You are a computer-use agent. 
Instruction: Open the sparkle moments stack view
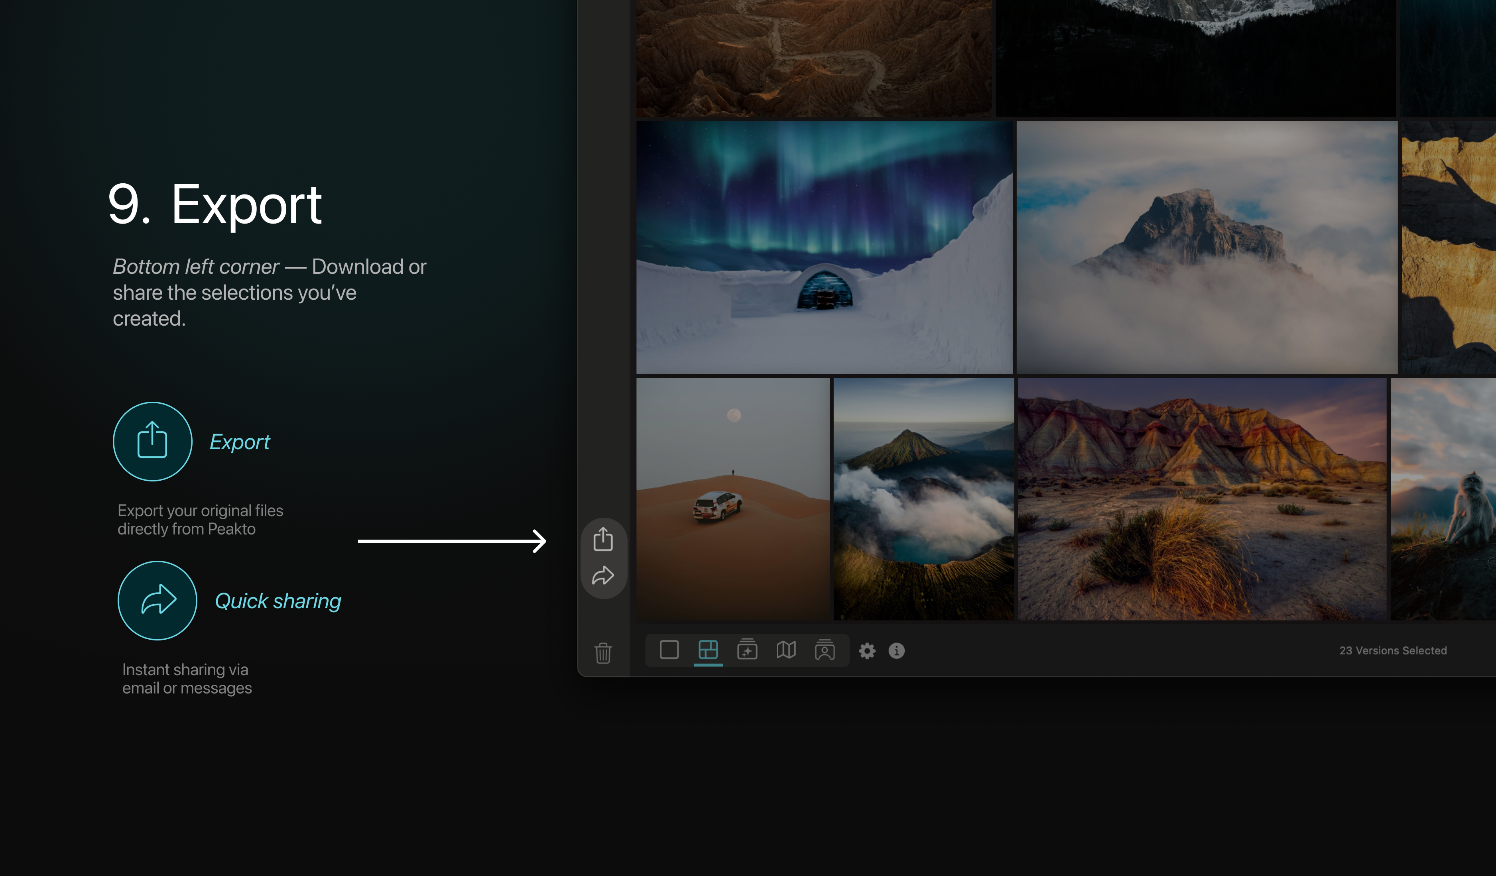[x=747, y=650]
